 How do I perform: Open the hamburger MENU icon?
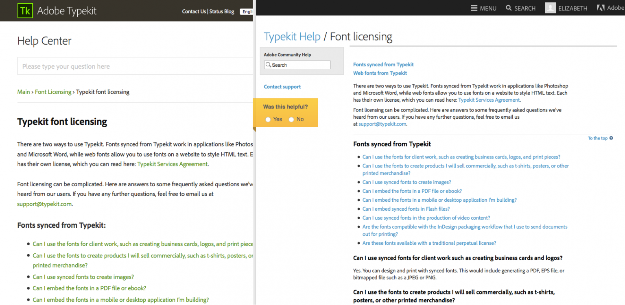click(x=474, y=8)
